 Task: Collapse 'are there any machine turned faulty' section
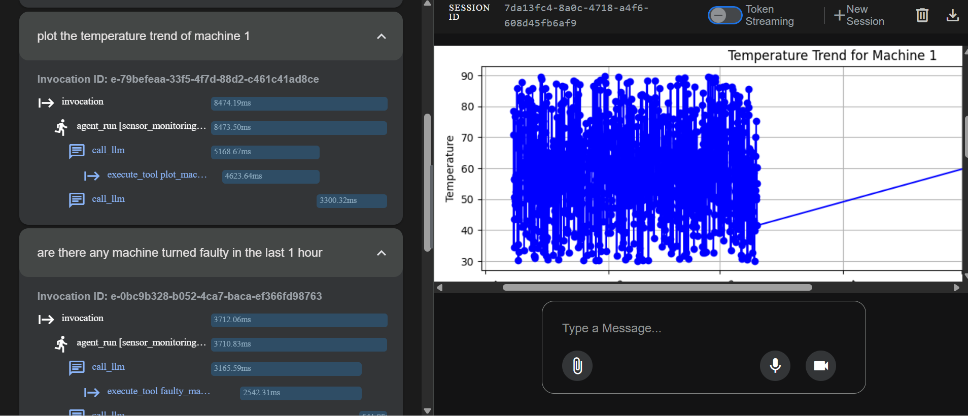pyautogui.click(x=382, y=253)
